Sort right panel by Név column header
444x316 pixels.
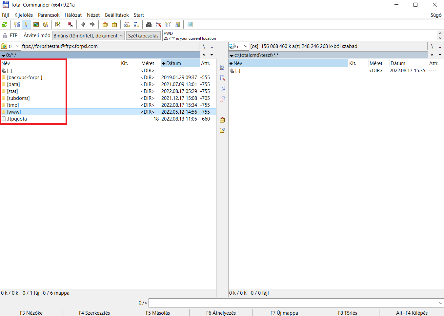point(288,63)
